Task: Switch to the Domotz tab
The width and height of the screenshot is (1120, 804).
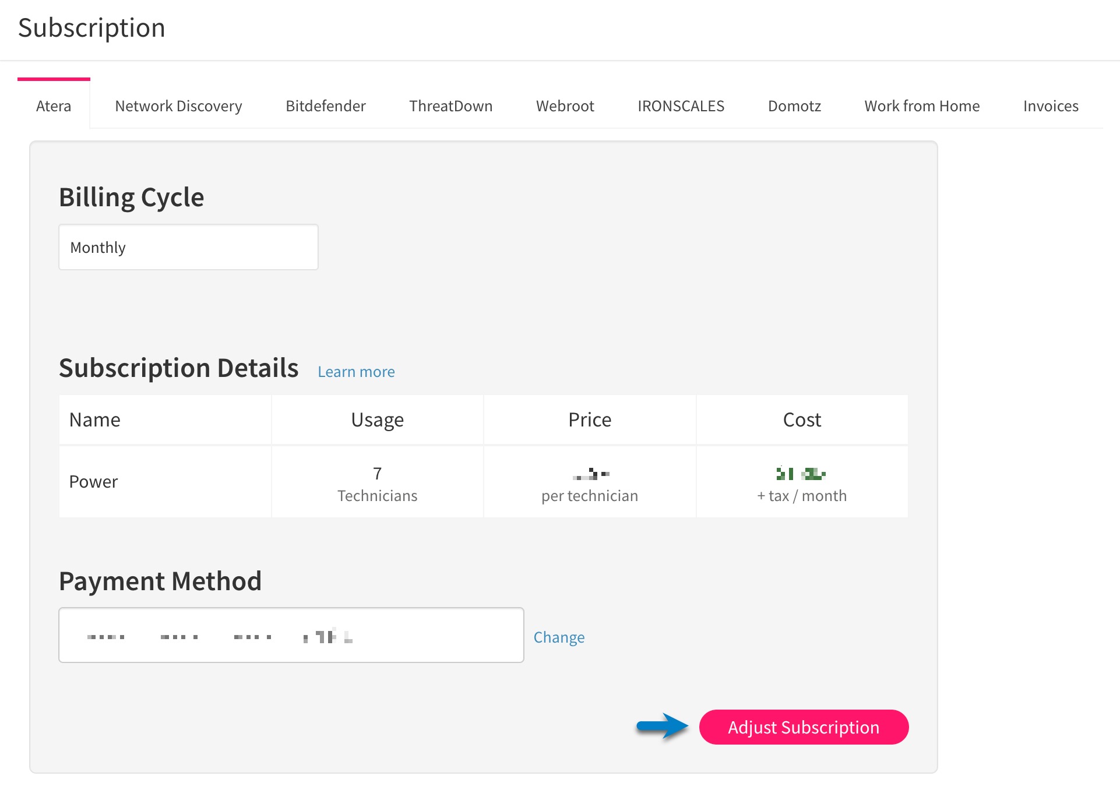Action: (794, 105)
